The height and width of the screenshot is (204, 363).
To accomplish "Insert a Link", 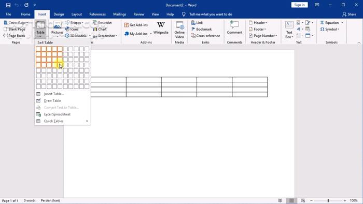I will click(197, 23).
